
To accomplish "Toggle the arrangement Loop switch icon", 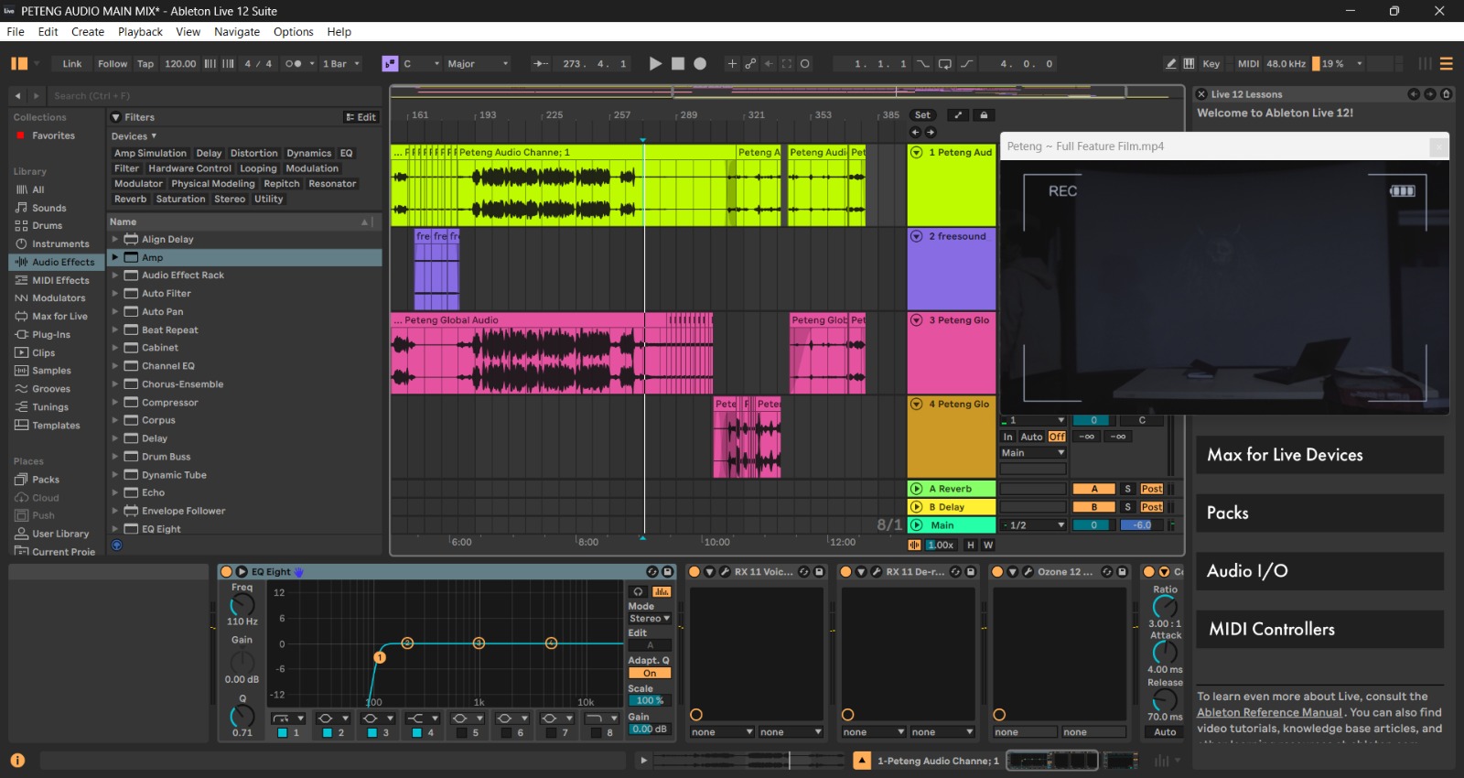I will click(944, 64).
